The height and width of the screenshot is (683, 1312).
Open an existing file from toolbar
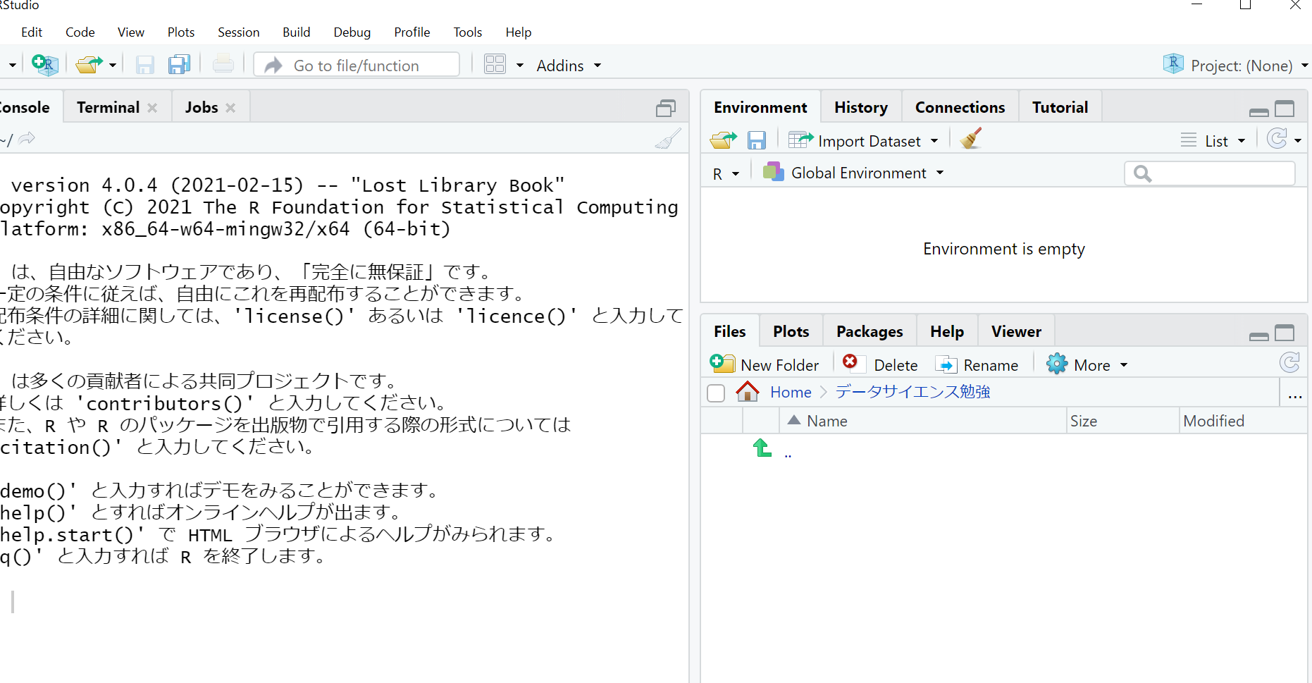tap(89, 65)
